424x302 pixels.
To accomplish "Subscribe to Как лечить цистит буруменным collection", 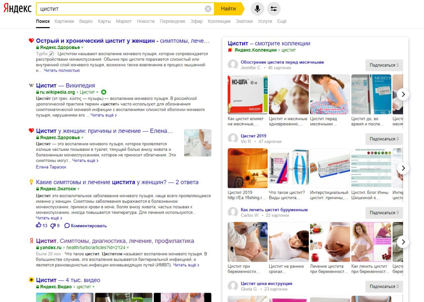I will (384, 213).
